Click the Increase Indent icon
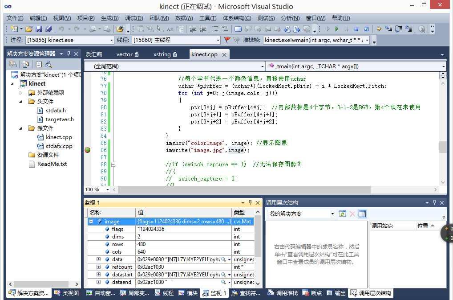Screen dimensions: 453x300 pos(203,29)
